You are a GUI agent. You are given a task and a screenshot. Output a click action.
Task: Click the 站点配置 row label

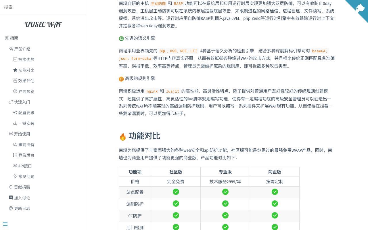(135, 192)
